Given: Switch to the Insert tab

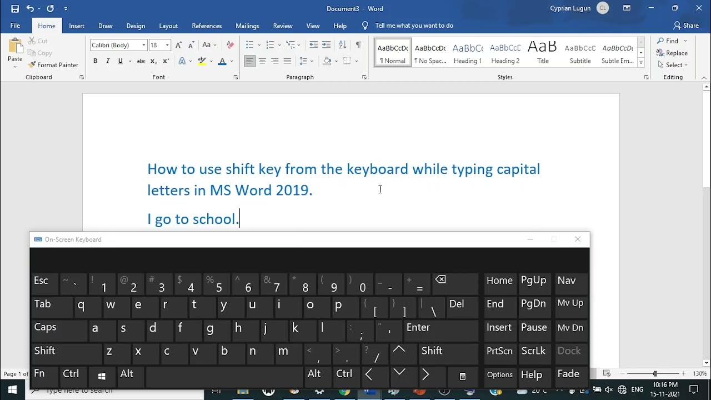Looking at the screenshot, I should coord(77,26).
